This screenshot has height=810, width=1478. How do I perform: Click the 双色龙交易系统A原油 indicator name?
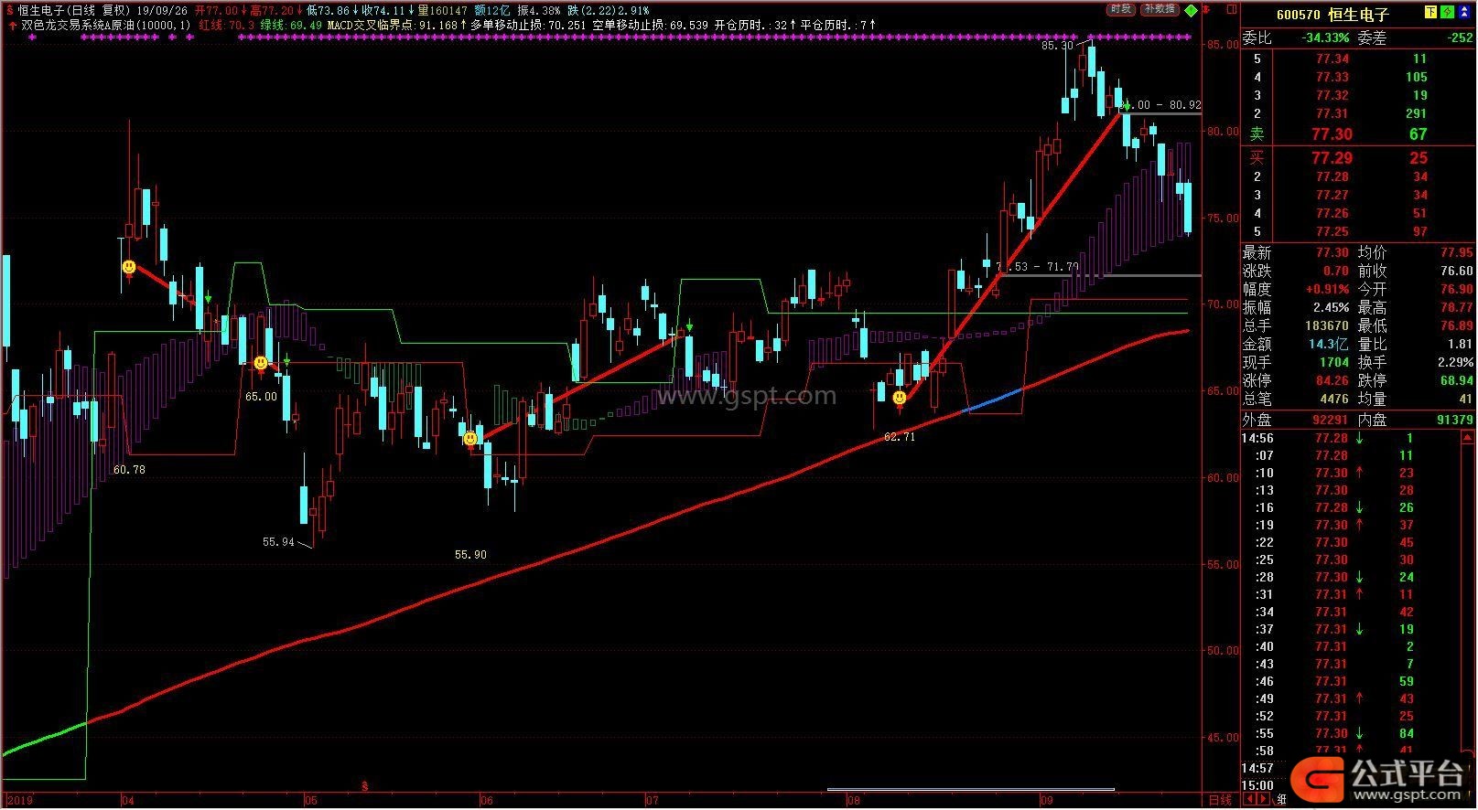[x=79, y=25]
